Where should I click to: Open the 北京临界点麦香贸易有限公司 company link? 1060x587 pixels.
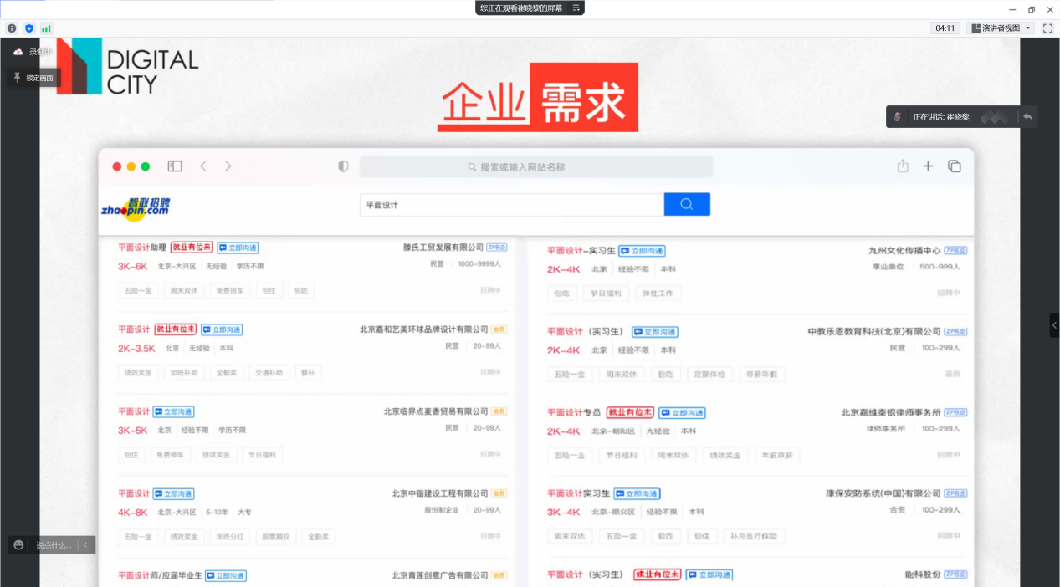(x=436, y=411)
